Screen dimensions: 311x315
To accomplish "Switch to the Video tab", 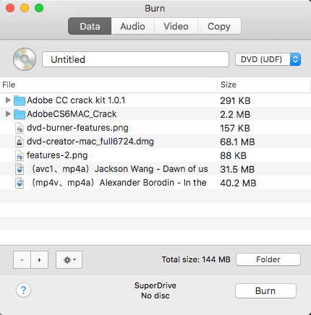I will (x=176, y=26).
